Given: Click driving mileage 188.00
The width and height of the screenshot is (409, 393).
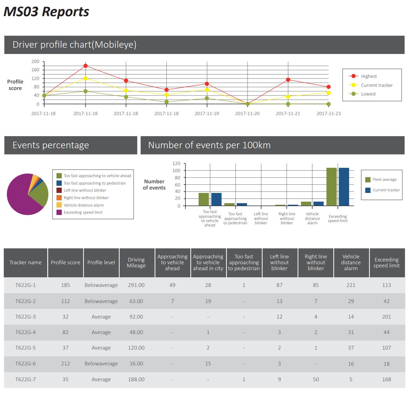Looking at the screenshot, I should coord(136,379).
